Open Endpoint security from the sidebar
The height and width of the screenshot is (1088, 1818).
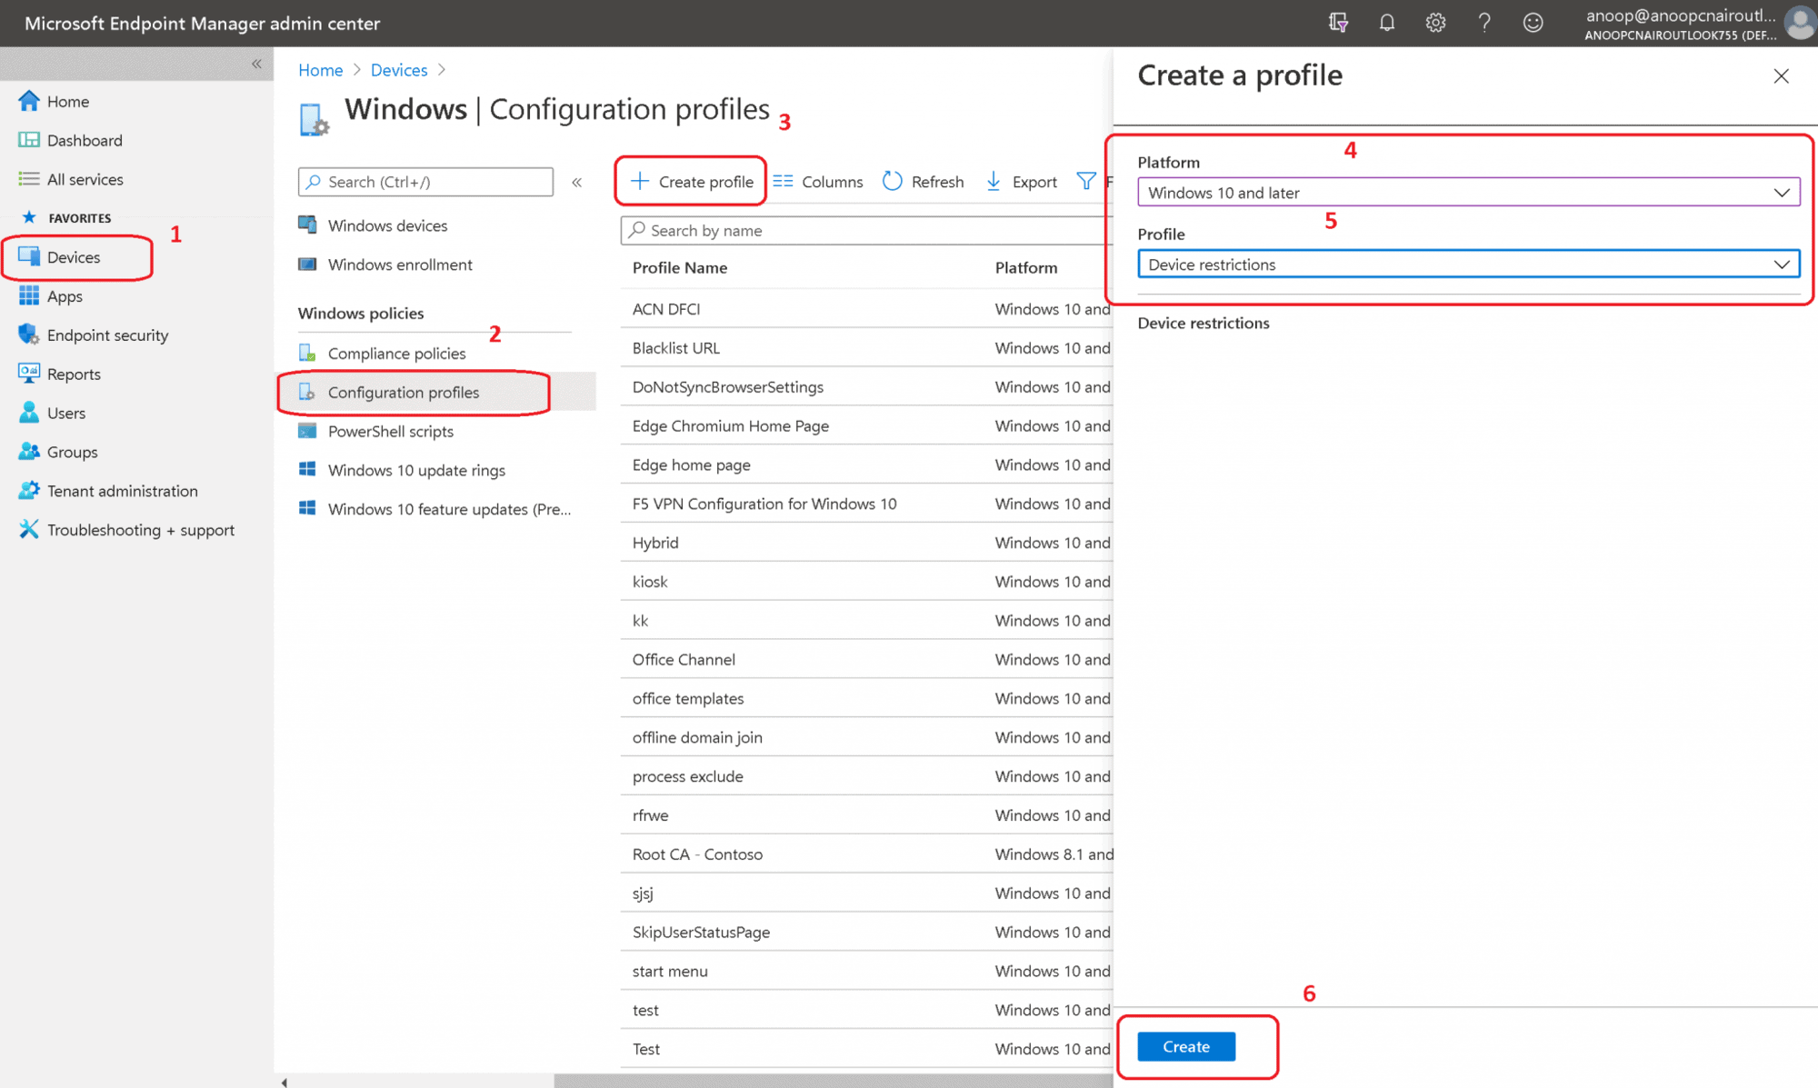(107, 334)
